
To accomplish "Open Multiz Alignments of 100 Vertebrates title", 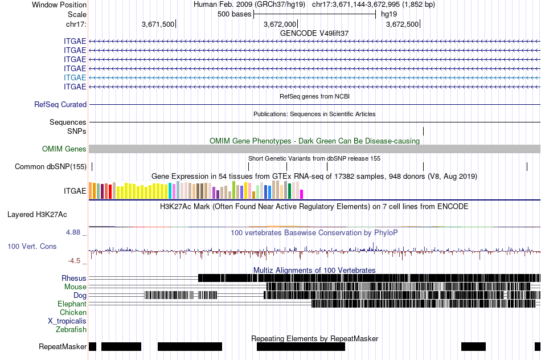I will click(314, 270).
